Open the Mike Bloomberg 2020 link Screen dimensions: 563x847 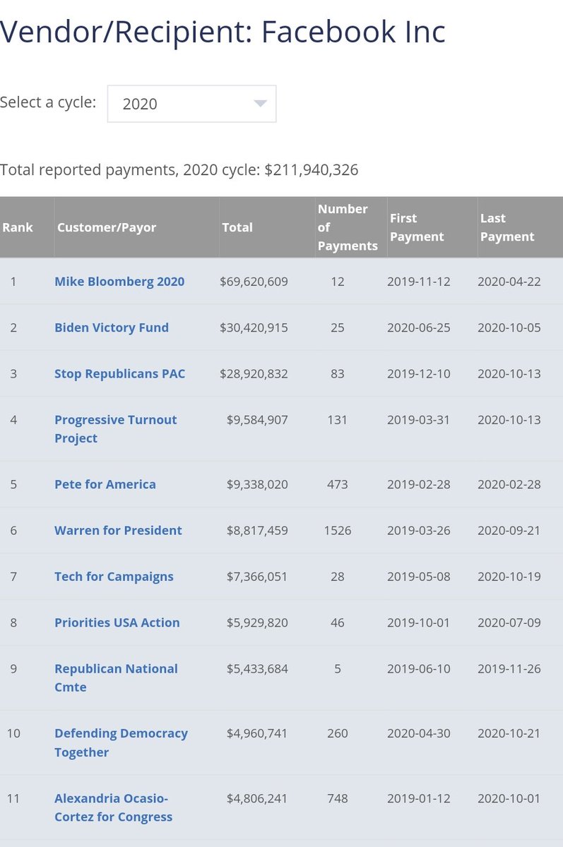pyautogui.click(x=119, y=282)
